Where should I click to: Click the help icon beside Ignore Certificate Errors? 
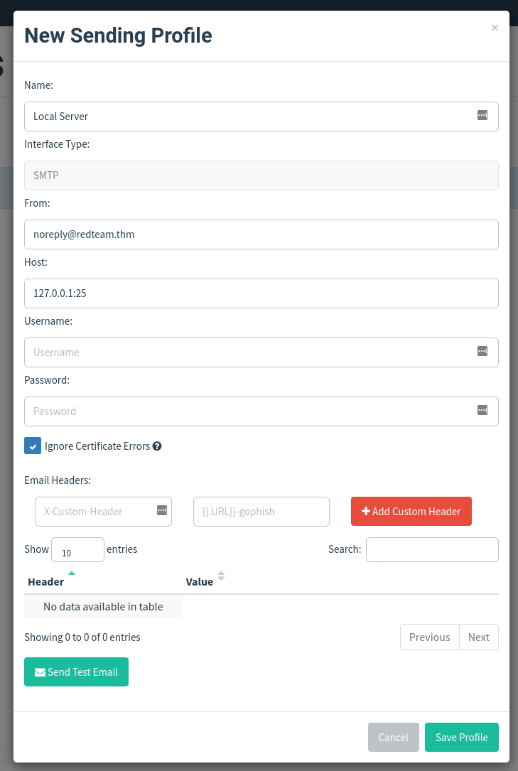click(157, 446)
